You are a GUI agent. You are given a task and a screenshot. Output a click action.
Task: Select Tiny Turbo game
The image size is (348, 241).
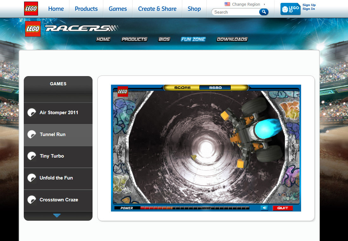coord(58,156)
